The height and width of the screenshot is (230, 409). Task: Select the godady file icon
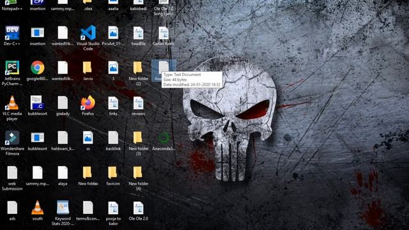63,105
